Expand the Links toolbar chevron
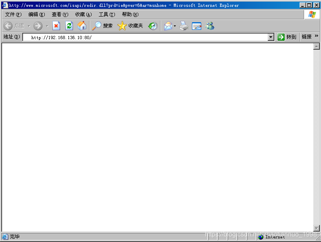The width and height of the screenshot is (321, 242). click(x=317, y=36)
